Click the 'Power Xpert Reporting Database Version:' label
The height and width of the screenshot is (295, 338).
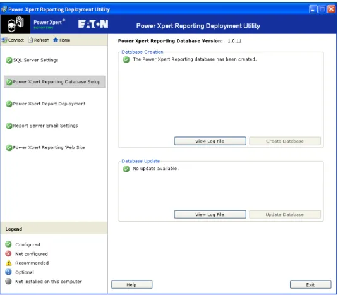point(171,41)
